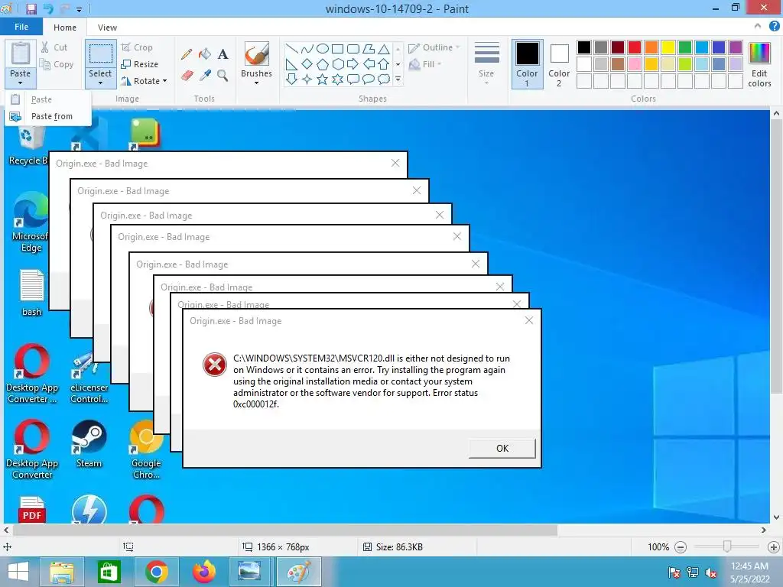Viewport: 783px width, 587px height.
Task: Pick the green color swatch
Action: [685, 47]
